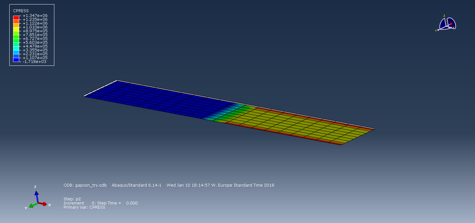Click the blue Z arrow of the orientation triad

coord(36,196)
